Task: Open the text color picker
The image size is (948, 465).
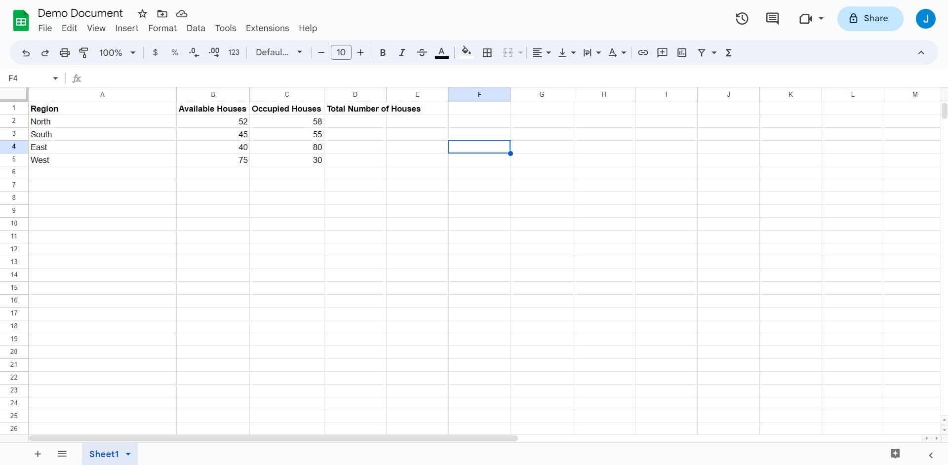Action: (x=441, y=52)
